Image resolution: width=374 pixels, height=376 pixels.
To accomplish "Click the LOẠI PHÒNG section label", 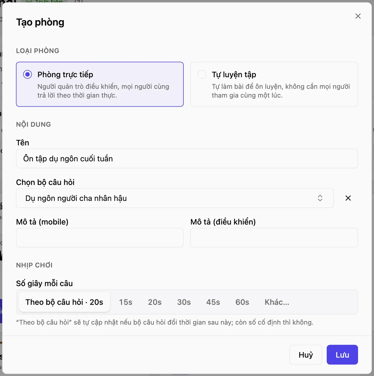I will 38,51.
